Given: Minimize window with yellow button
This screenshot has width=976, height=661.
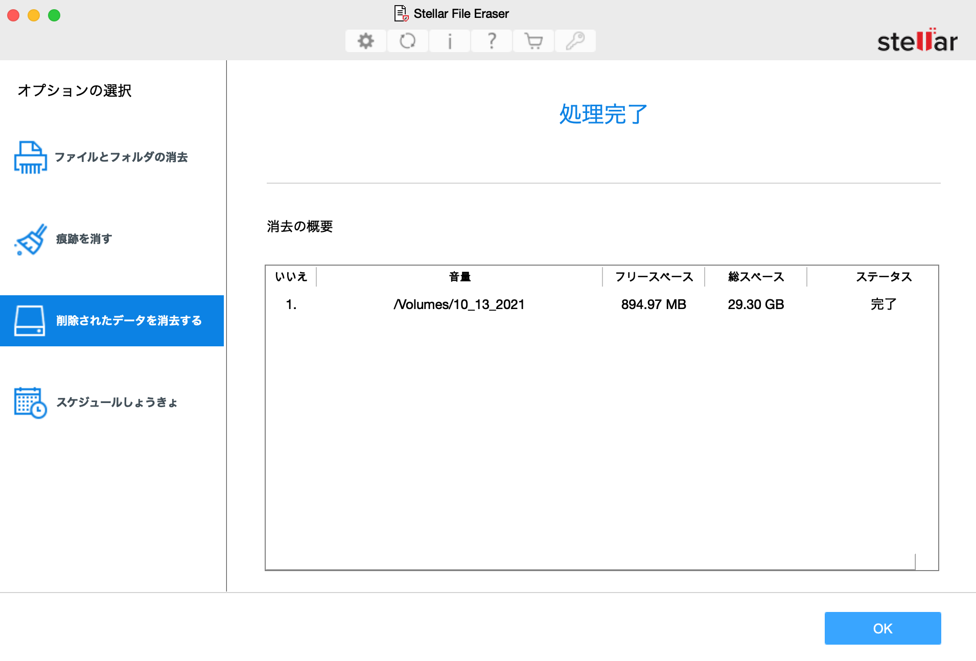Looking at the screenshot, I should click(34, 15).
